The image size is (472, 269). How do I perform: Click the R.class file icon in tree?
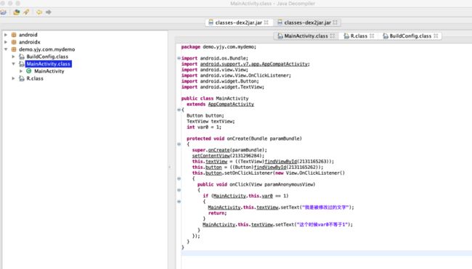pyautogui.click(x=21, y=78)
